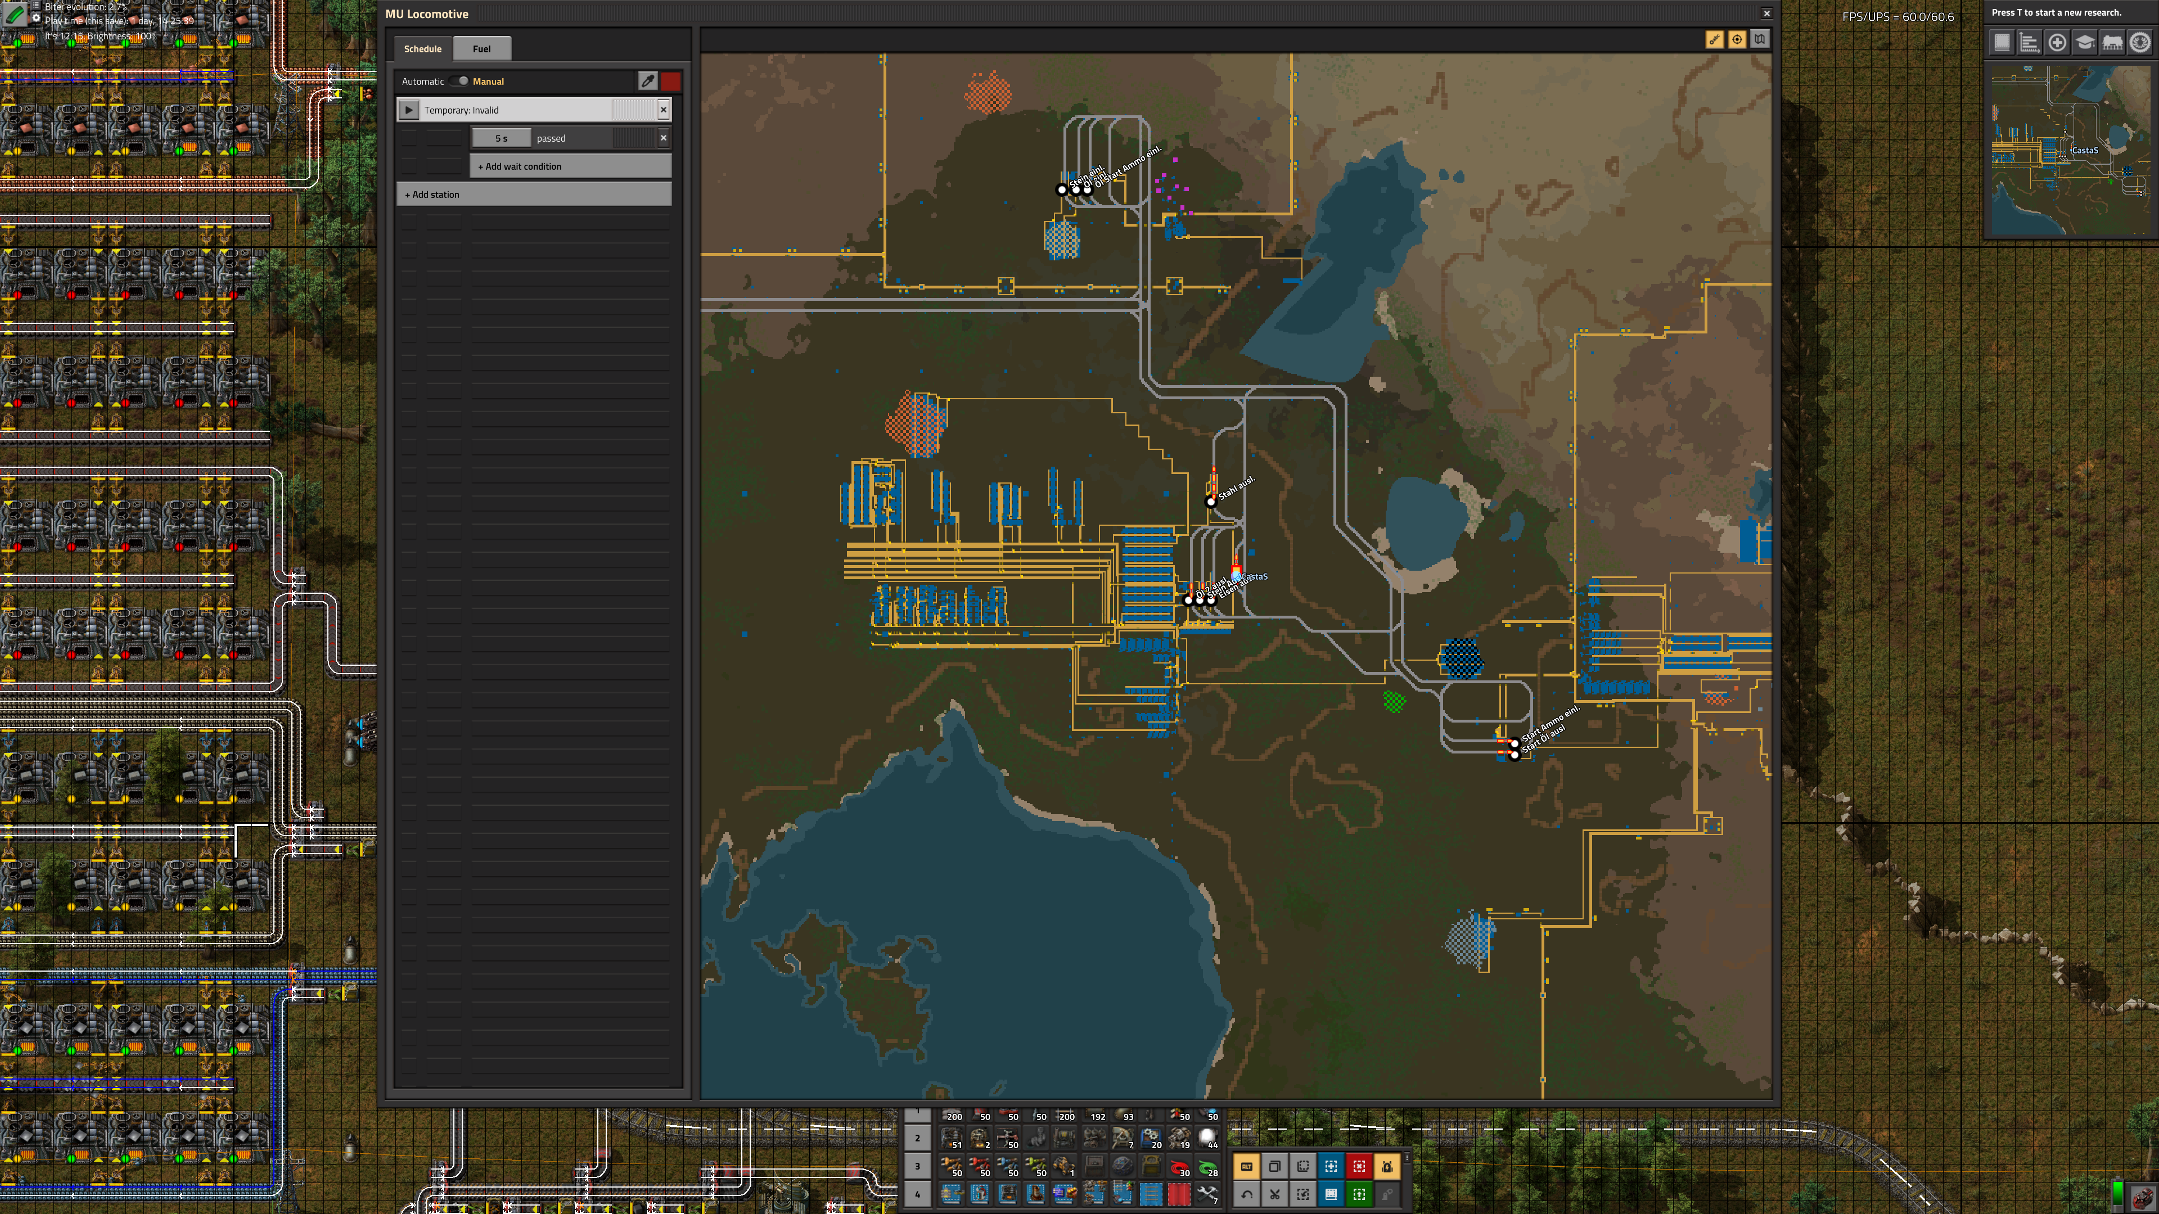Click the 'Temporary: Invalid' station text
This screenshot has height=1214, width=2159.
pos(461,110)
